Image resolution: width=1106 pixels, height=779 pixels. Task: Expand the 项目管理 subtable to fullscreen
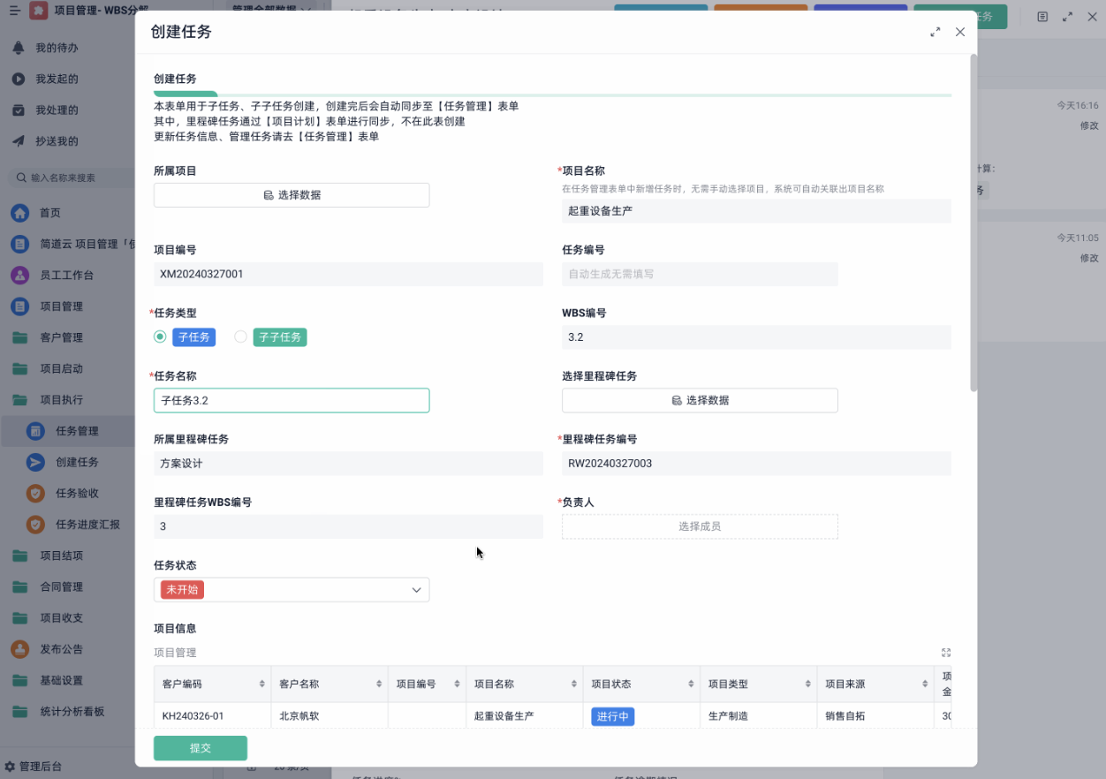coord(946,653)
